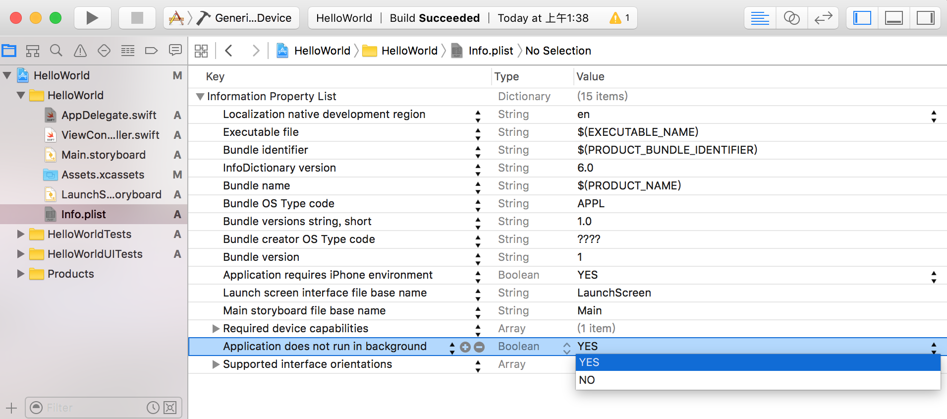Open the related items grid menu
947x419 pixels.
coord(201,51)
